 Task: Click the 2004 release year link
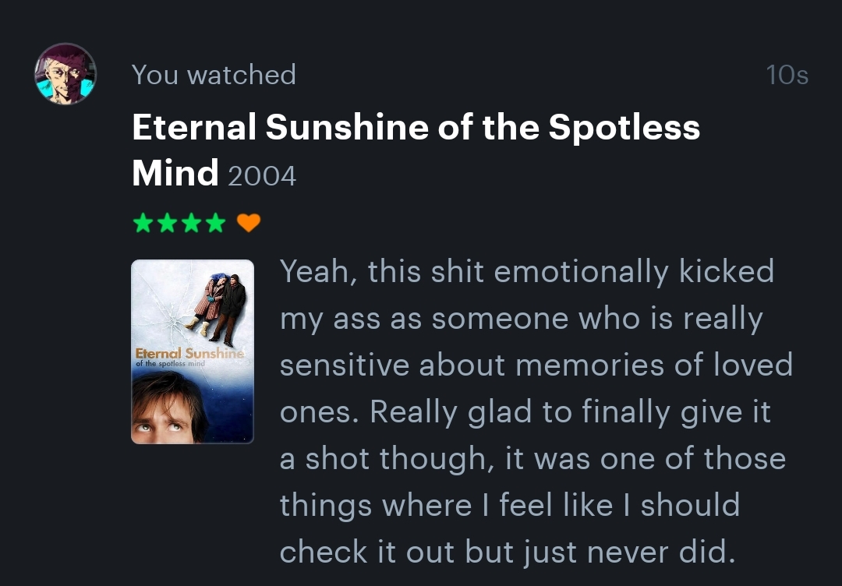click(x=262, y=175)
